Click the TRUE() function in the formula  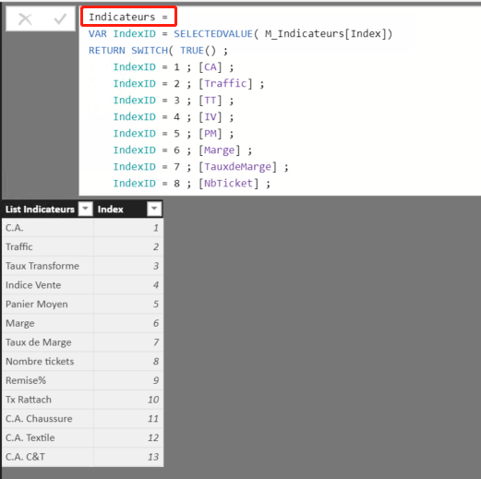(198, 50)
